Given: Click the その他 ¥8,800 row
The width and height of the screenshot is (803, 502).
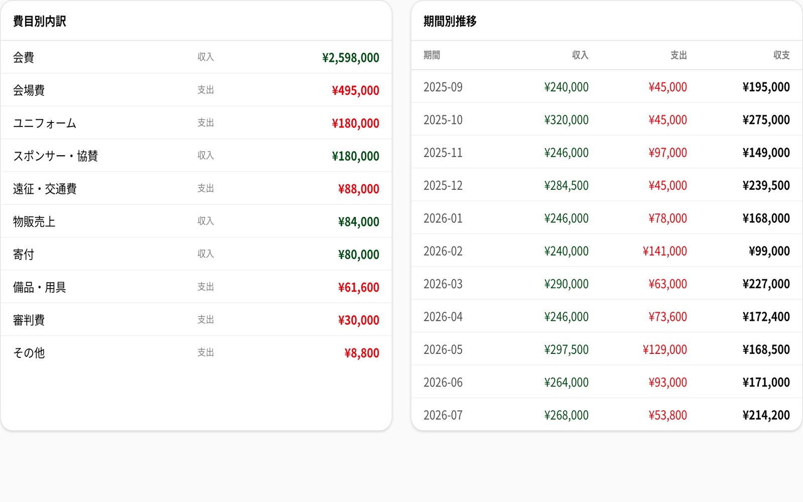Looking at the screenshot, I should 196,353.
